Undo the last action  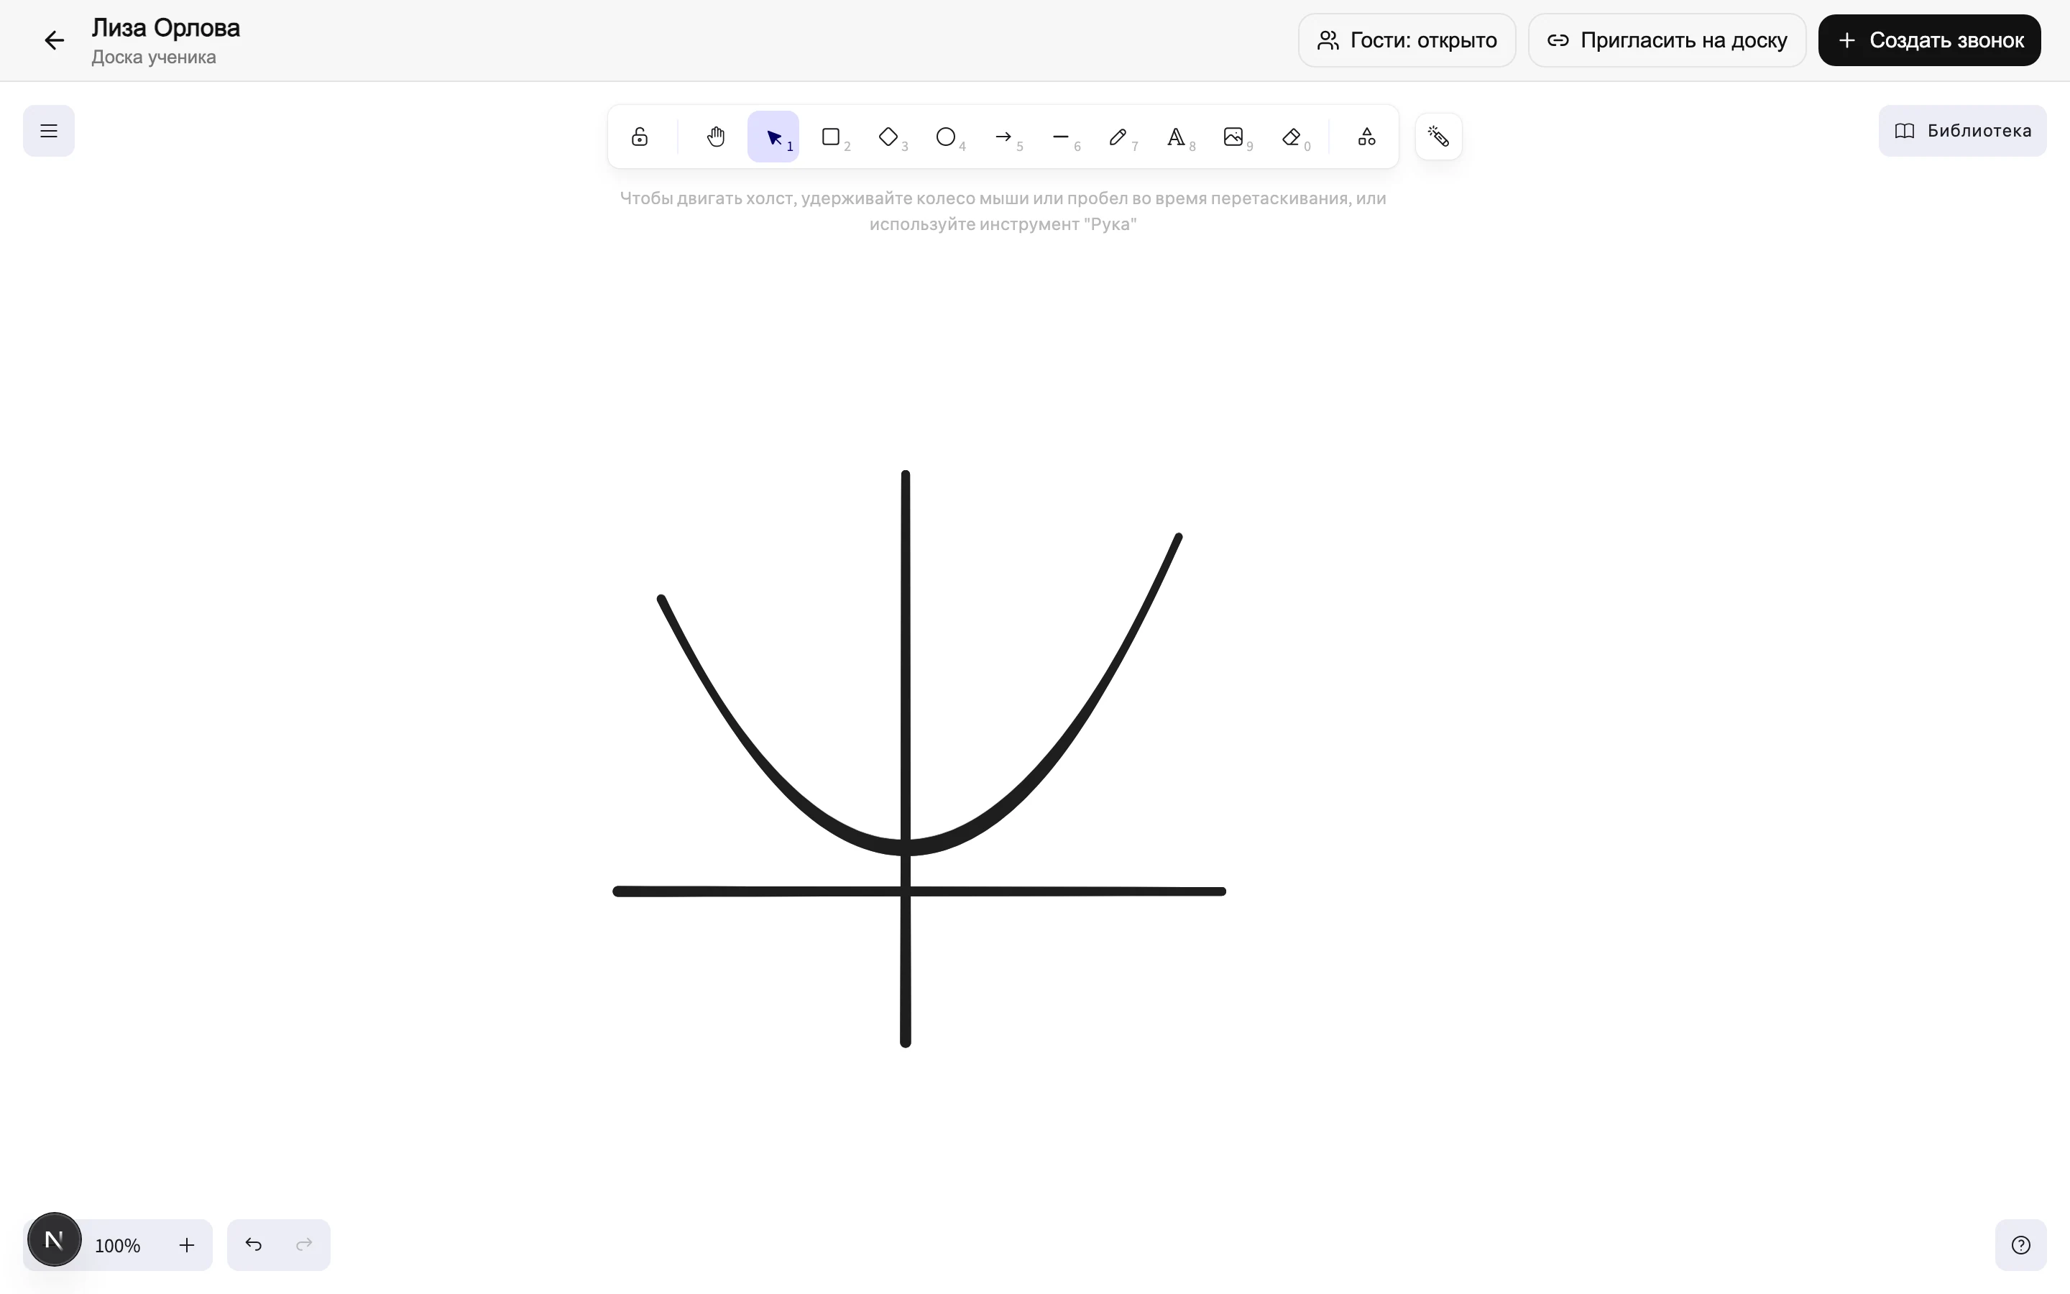[x=253, y=1245]
